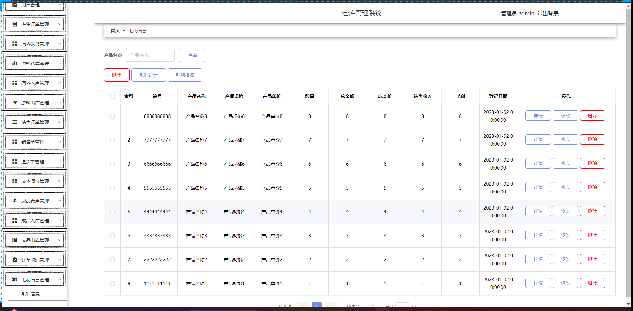Screen dimensions: 633x311
Task: Click the 产品规格3 cell
Action: tap(234, 236)
